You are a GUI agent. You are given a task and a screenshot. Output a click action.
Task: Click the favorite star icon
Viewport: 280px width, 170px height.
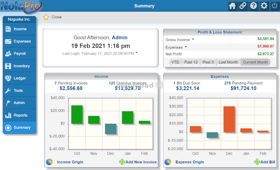click(46, 17)
